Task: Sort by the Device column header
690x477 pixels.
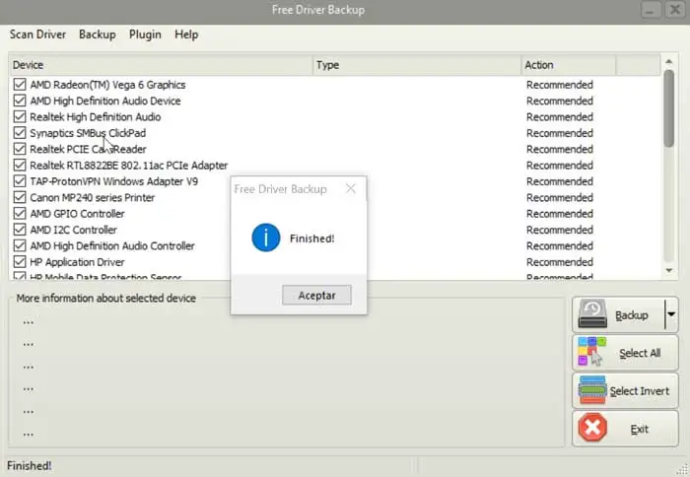Action: [x=161, y=65]
